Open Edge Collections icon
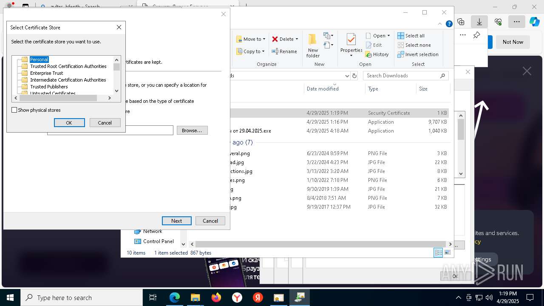The image size is (544, 306). 461,22
